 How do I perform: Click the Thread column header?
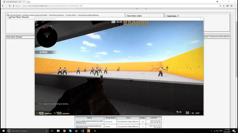90,118
